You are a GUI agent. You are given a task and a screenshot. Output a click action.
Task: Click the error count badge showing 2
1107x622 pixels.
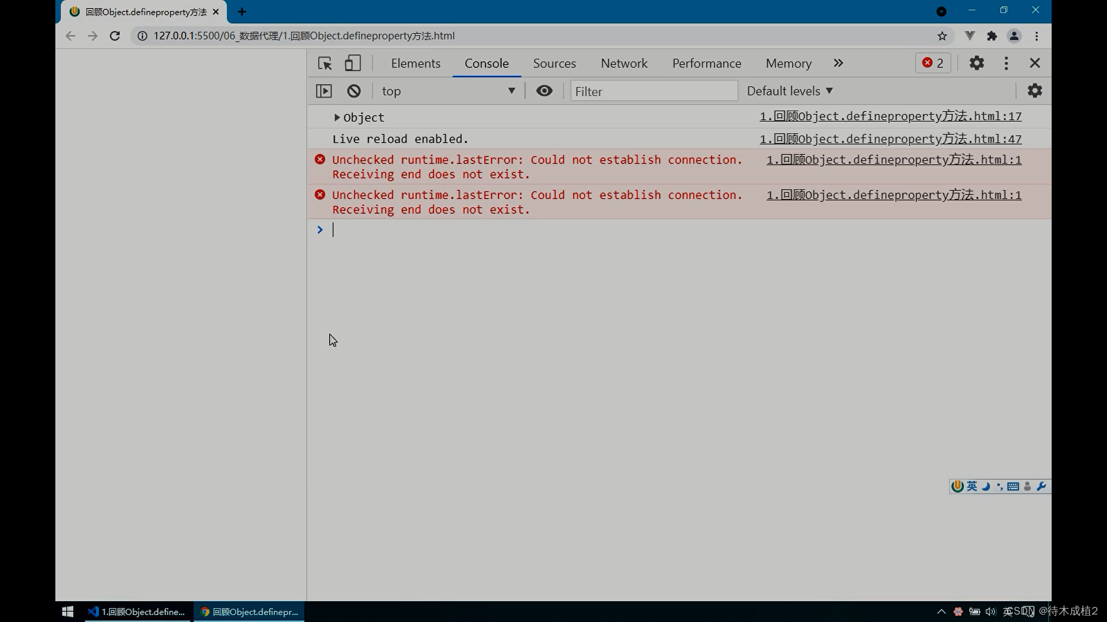point(933,63)
